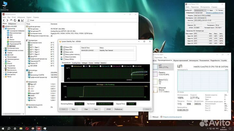Screen dimensions: 234x131
Task: Uncheck Stress system memory checkbox
Action: 64,54
